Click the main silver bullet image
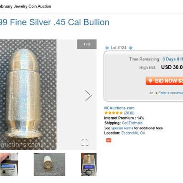Screen dimensions: 183x183 [x=28, y=95]
